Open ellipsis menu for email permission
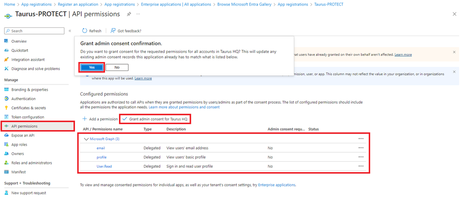This screenshot has width=460, height=199. pyautogui.click(x=361, y=148)
